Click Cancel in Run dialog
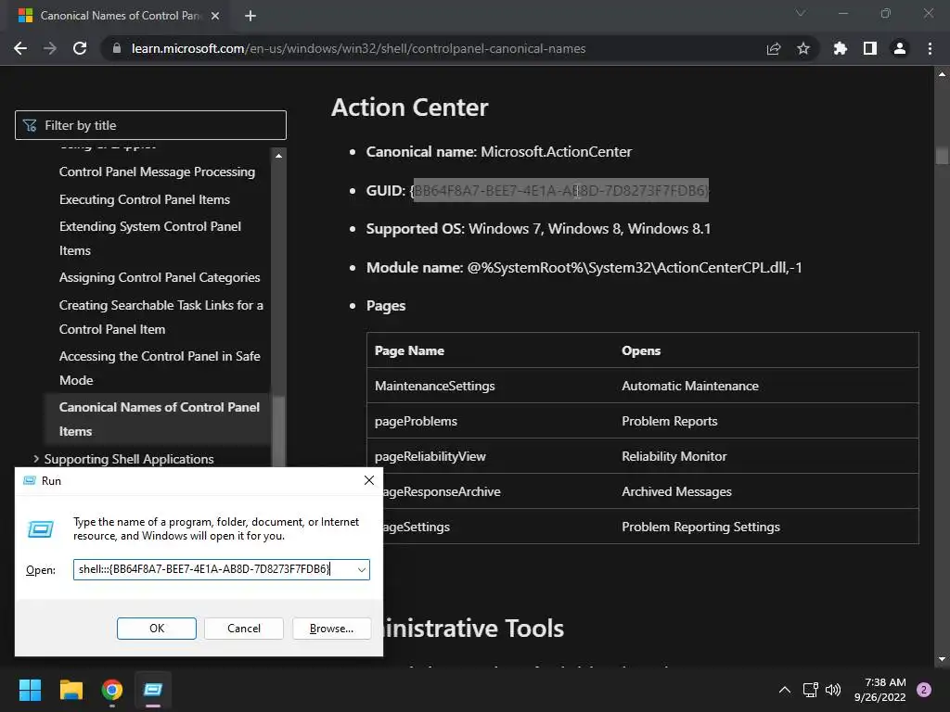950x712 pixels. 244,629
